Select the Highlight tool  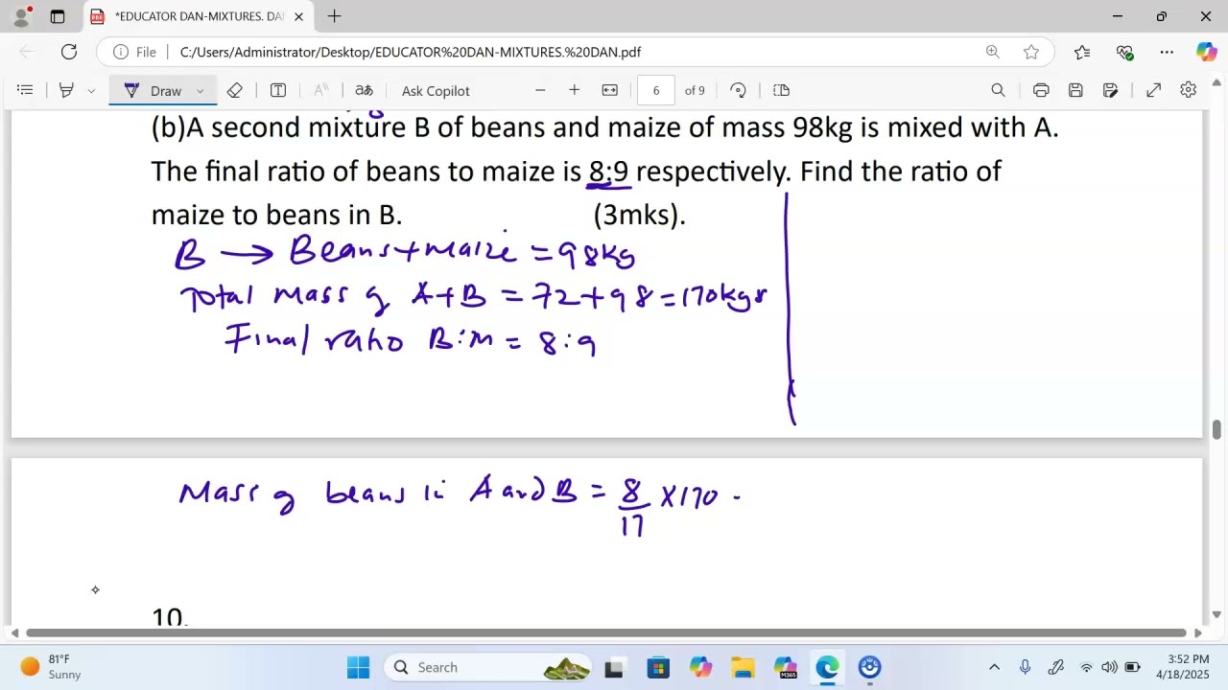66,90
